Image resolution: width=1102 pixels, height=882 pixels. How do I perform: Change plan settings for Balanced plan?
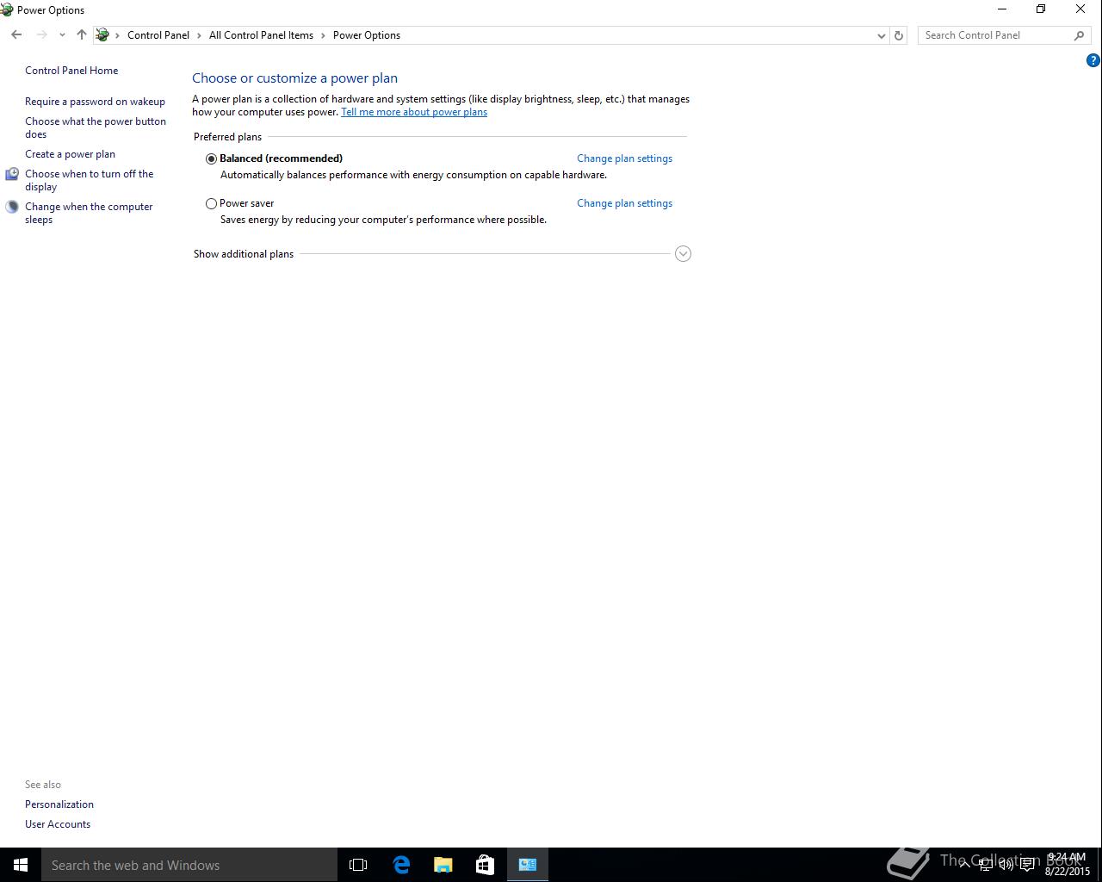pyautogui.click(x=624, y=158)
